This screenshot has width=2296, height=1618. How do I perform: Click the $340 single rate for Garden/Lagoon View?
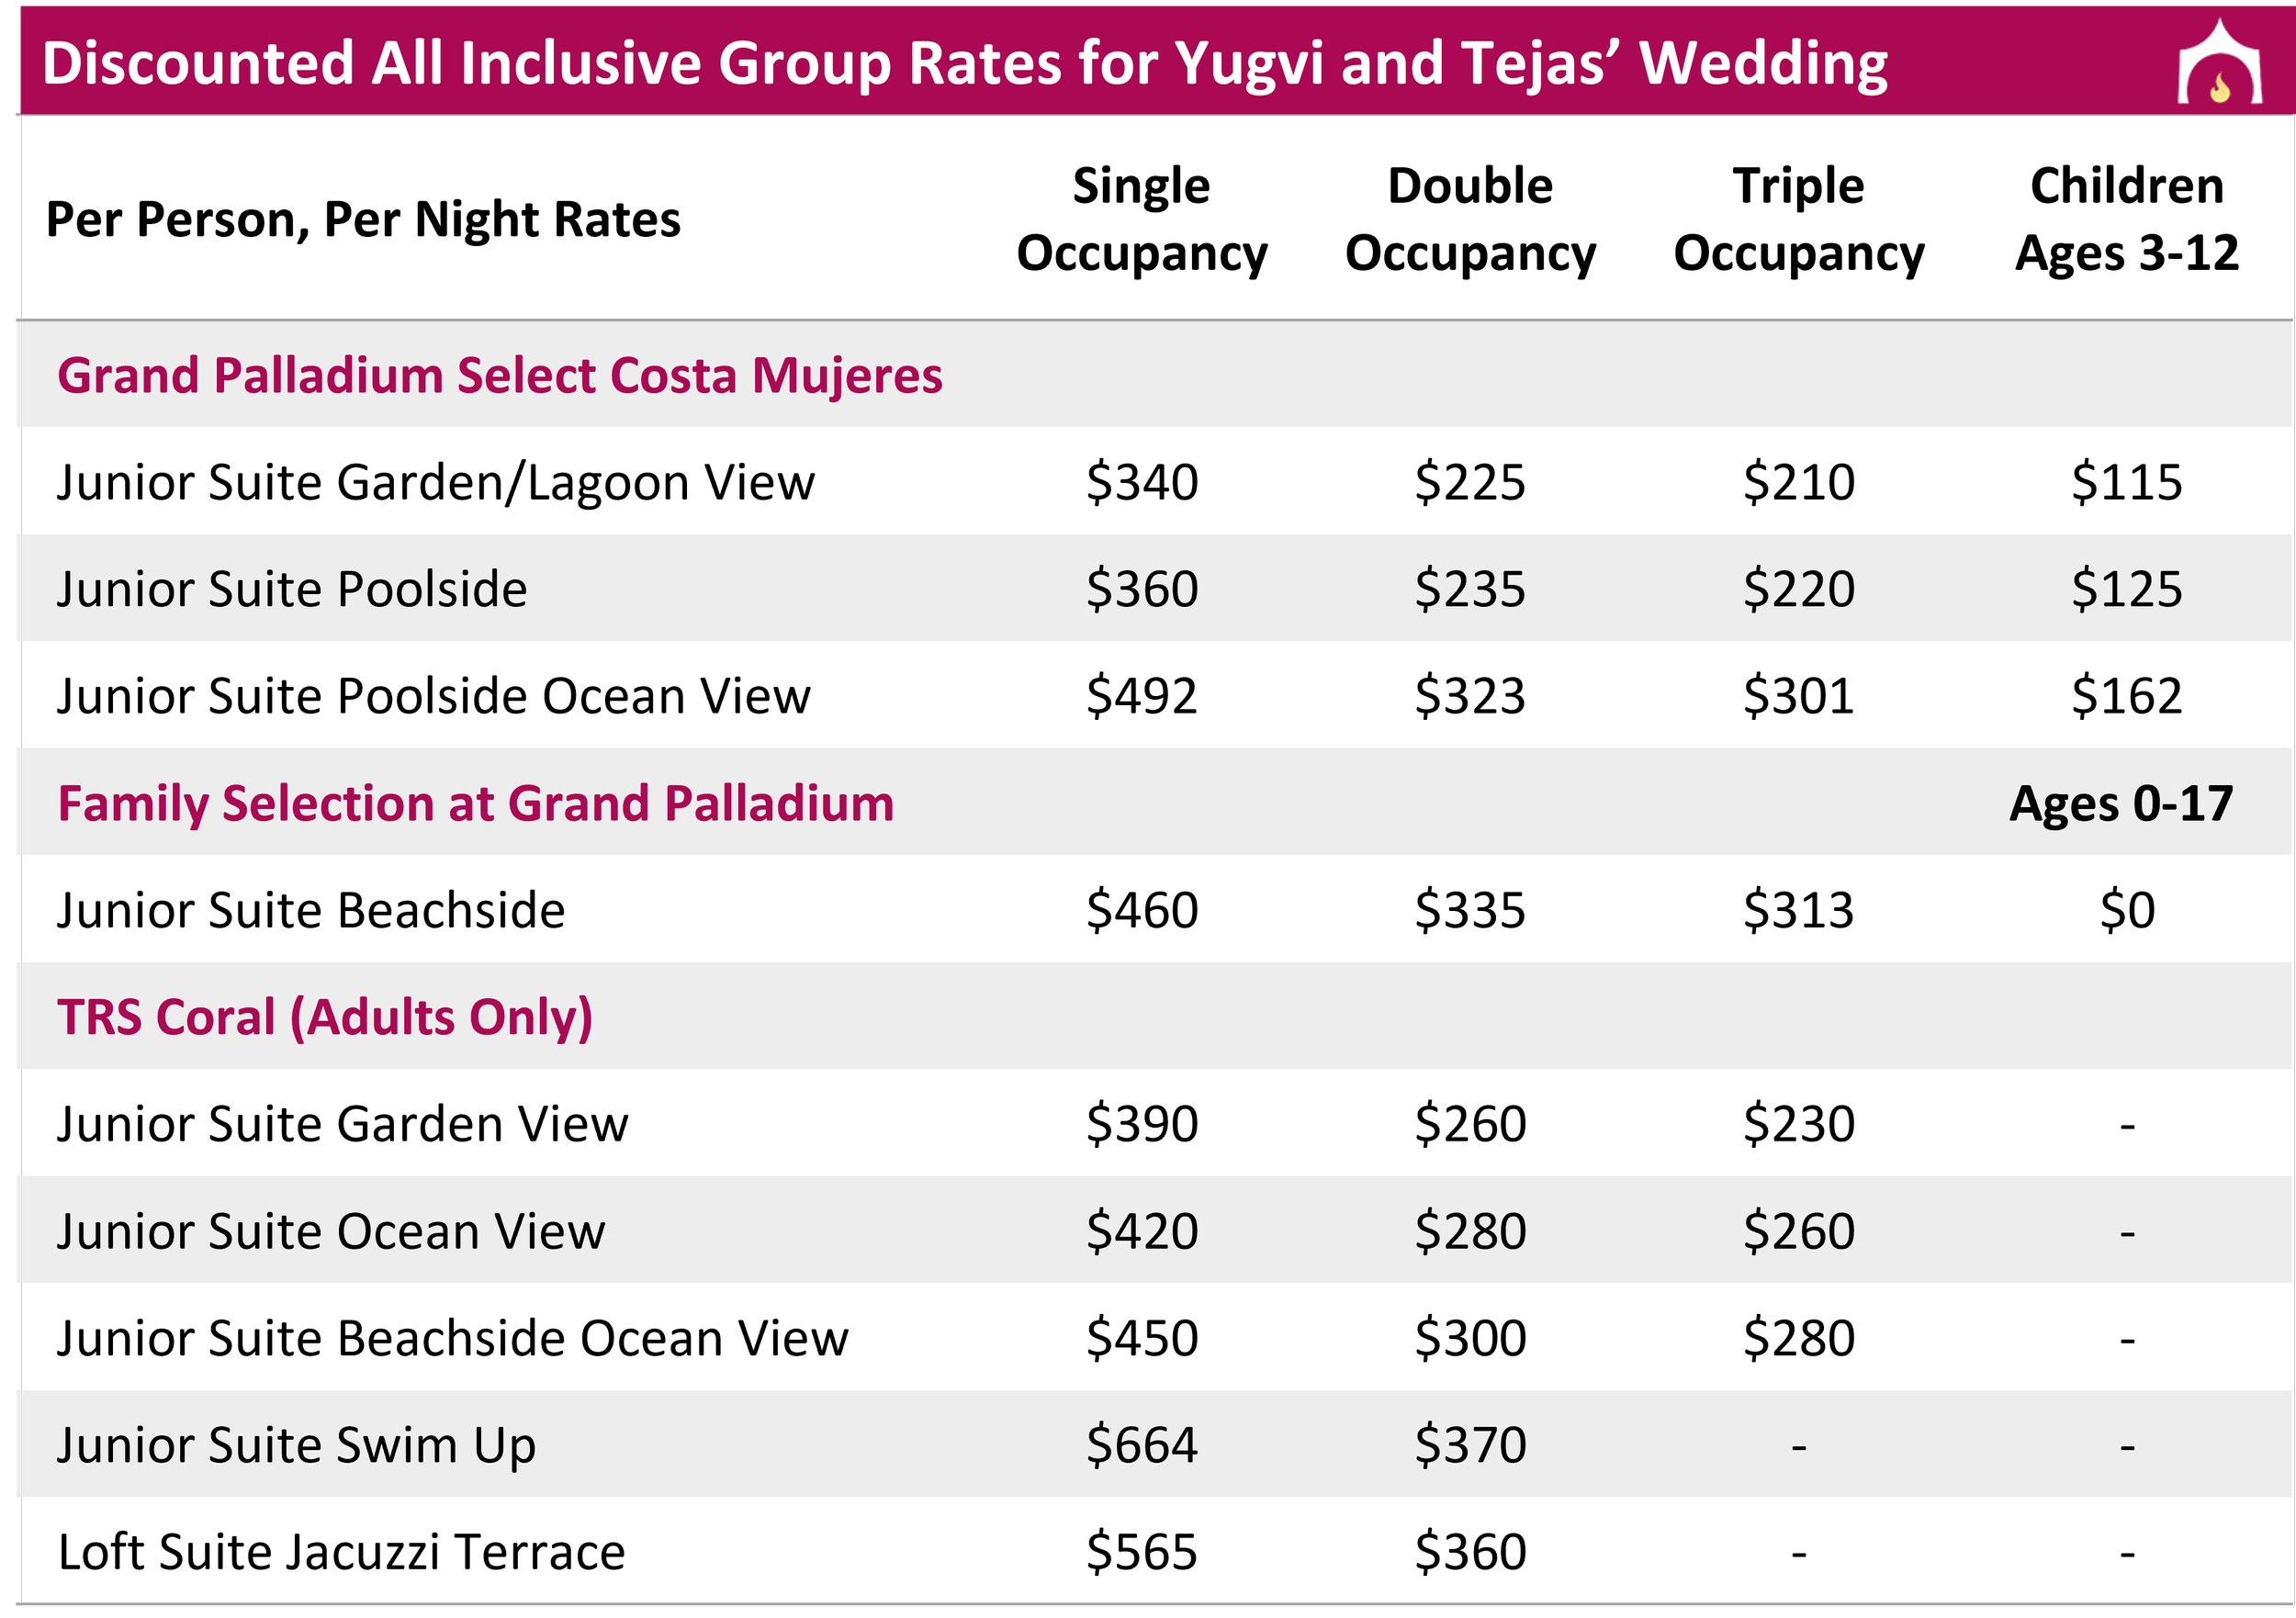(1141, 482)
